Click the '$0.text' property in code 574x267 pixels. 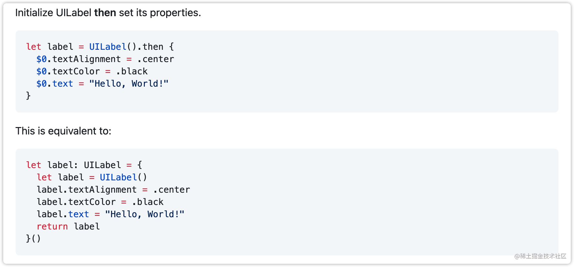[55, 84]
